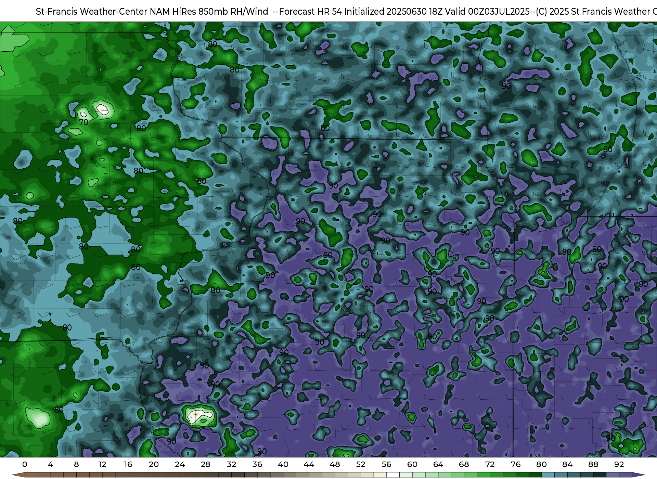Click the '68' label on the color scale
Viewport: 657px width, 479px height.
point(464,464)
